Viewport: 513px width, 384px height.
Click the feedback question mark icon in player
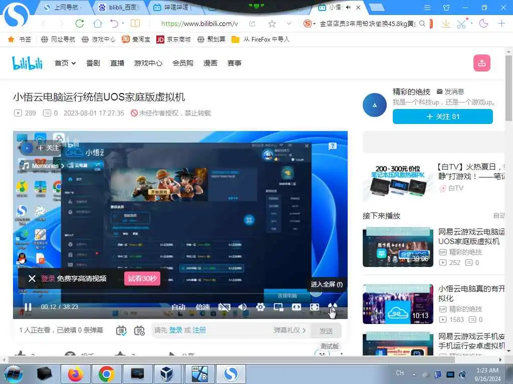333,146
